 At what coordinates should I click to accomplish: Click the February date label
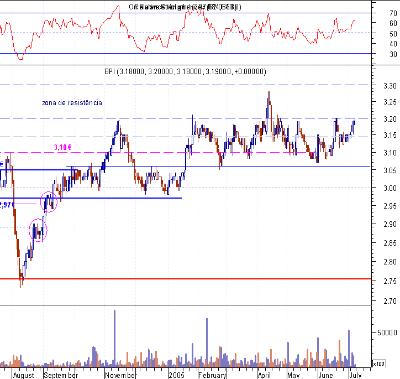pos(212,375)
